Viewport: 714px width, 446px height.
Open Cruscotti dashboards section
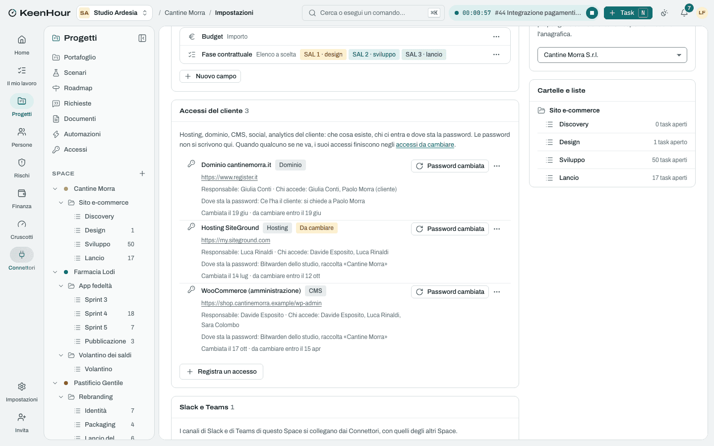coord(22,229)
